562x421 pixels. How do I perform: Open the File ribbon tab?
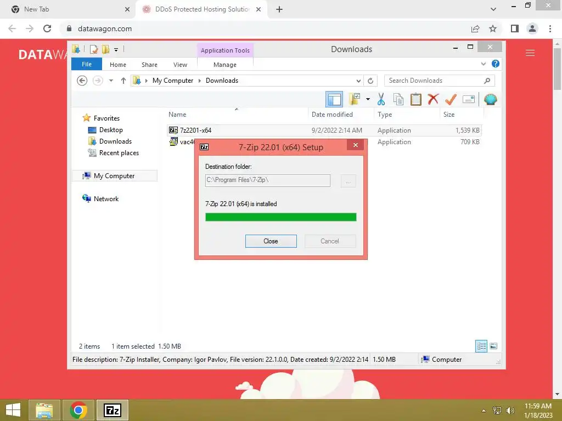pyautogui.click(x=86, y=64)
